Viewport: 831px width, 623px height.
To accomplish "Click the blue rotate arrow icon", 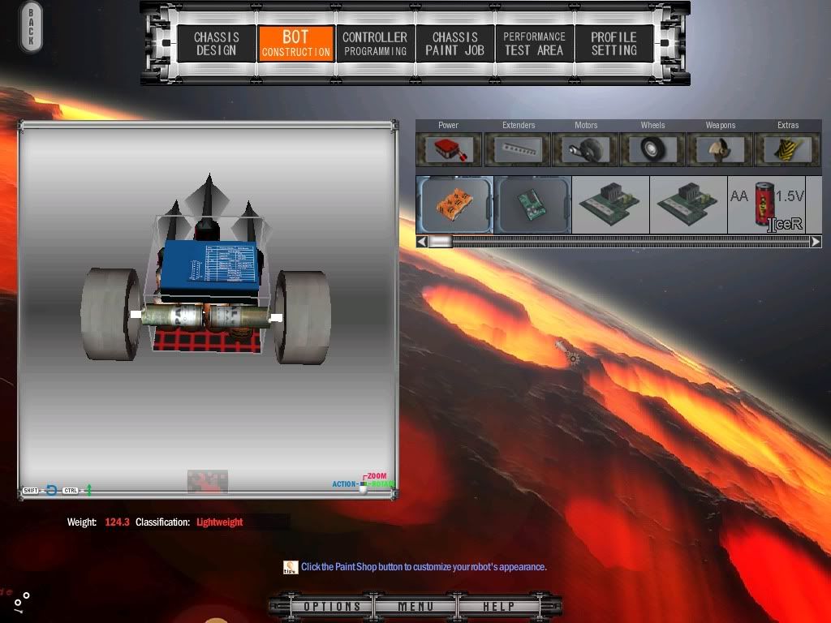I will 51,490.
